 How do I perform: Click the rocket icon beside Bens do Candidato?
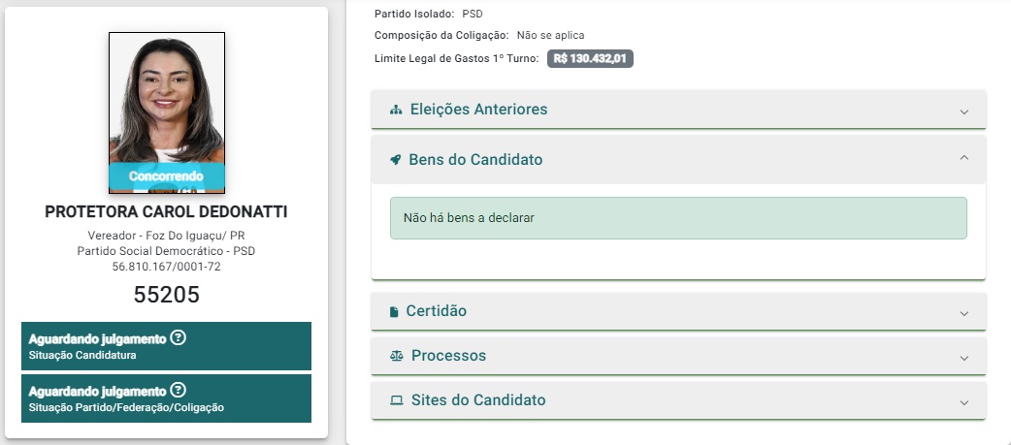[396, 160]
